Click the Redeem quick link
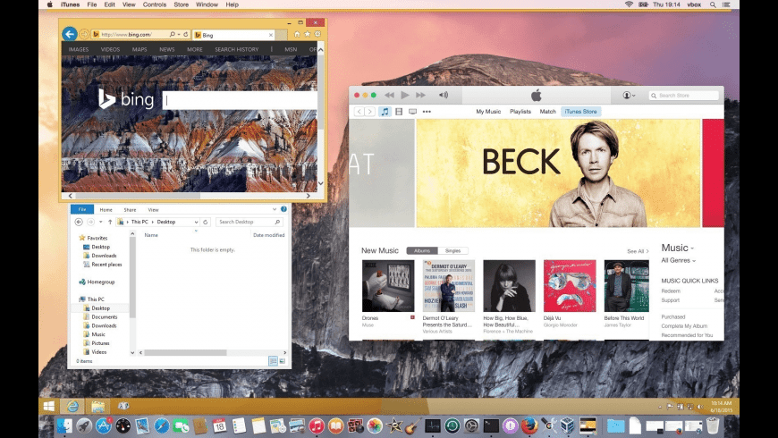This screenshot has height=438, width=778. 671,291
